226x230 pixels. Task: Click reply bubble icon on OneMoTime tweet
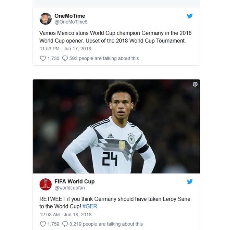[x=65, y=59]
